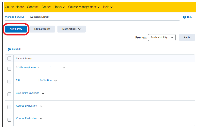The image size is (199, 129).
Task: Open the Tools menu
Action: tap(60, 7)
